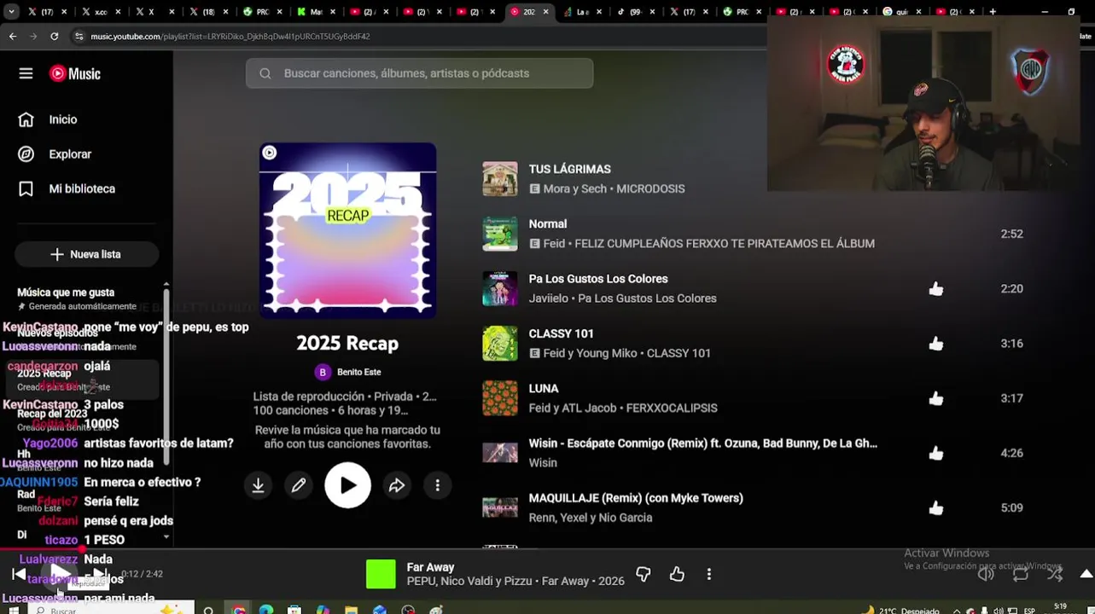Viewport: 1095px width, 614px height.
Task: Select the Wisin Escápate Conmigo Remix track
Action: 703,443
